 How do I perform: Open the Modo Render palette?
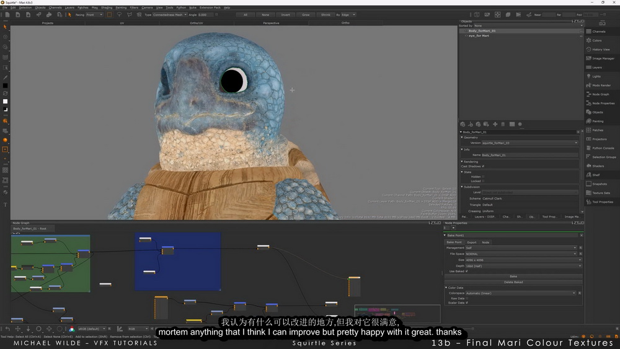pyautogui.click(x=601, y=85)
